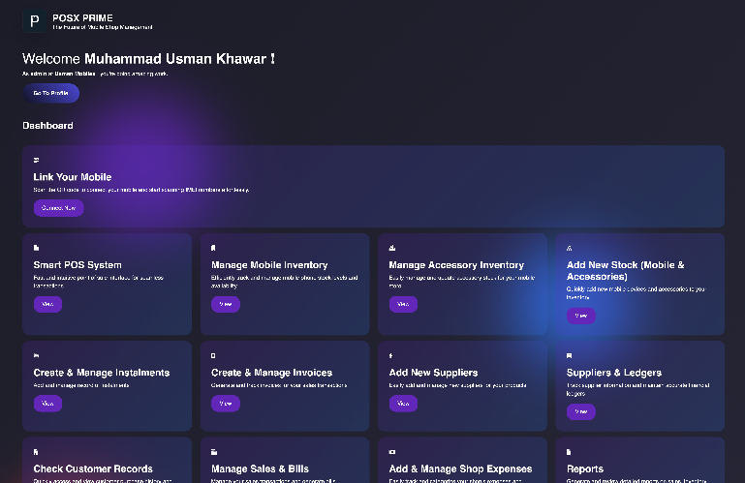Open the Go To Profile button
745x483 pixels.
(x=50, y=93)
